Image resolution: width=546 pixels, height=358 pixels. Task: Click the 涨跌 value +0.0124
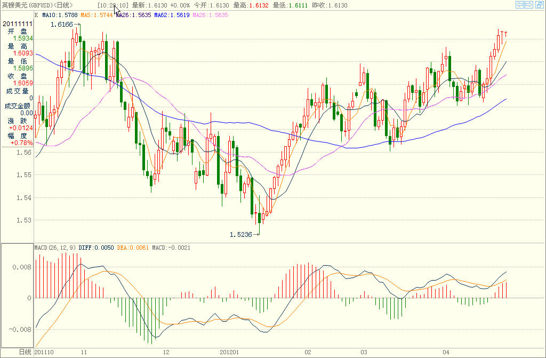pyautogui.click(x=21, y=128)
